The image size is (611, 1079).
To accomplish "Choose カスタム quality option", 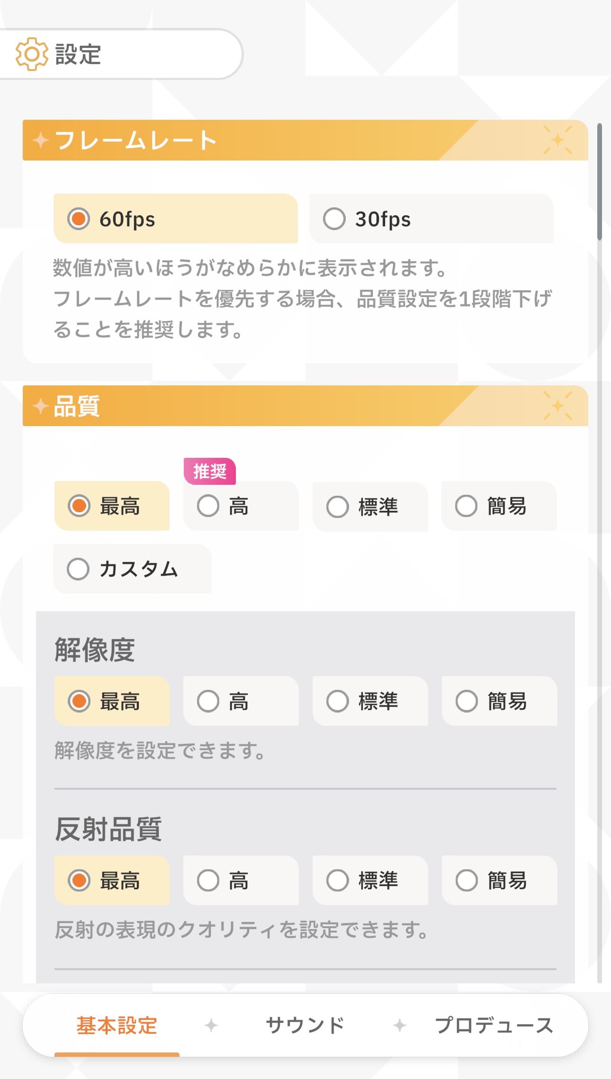I will tap(132, 569).
